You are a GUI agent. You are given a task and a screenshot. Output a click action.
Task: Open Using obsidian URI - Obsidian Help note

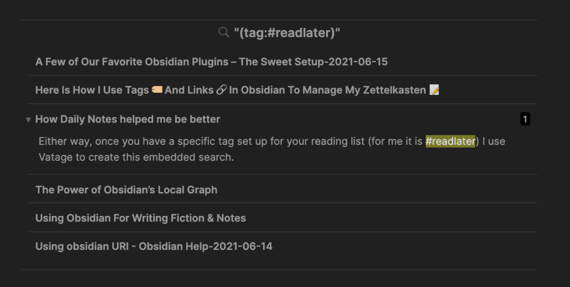tap(154, 246)
